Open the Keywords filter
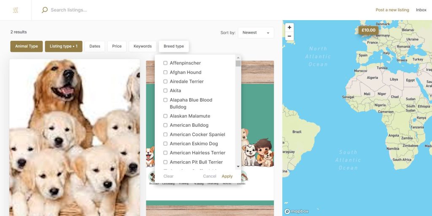This screenshot has height=216, width=432. pos(143,46)
